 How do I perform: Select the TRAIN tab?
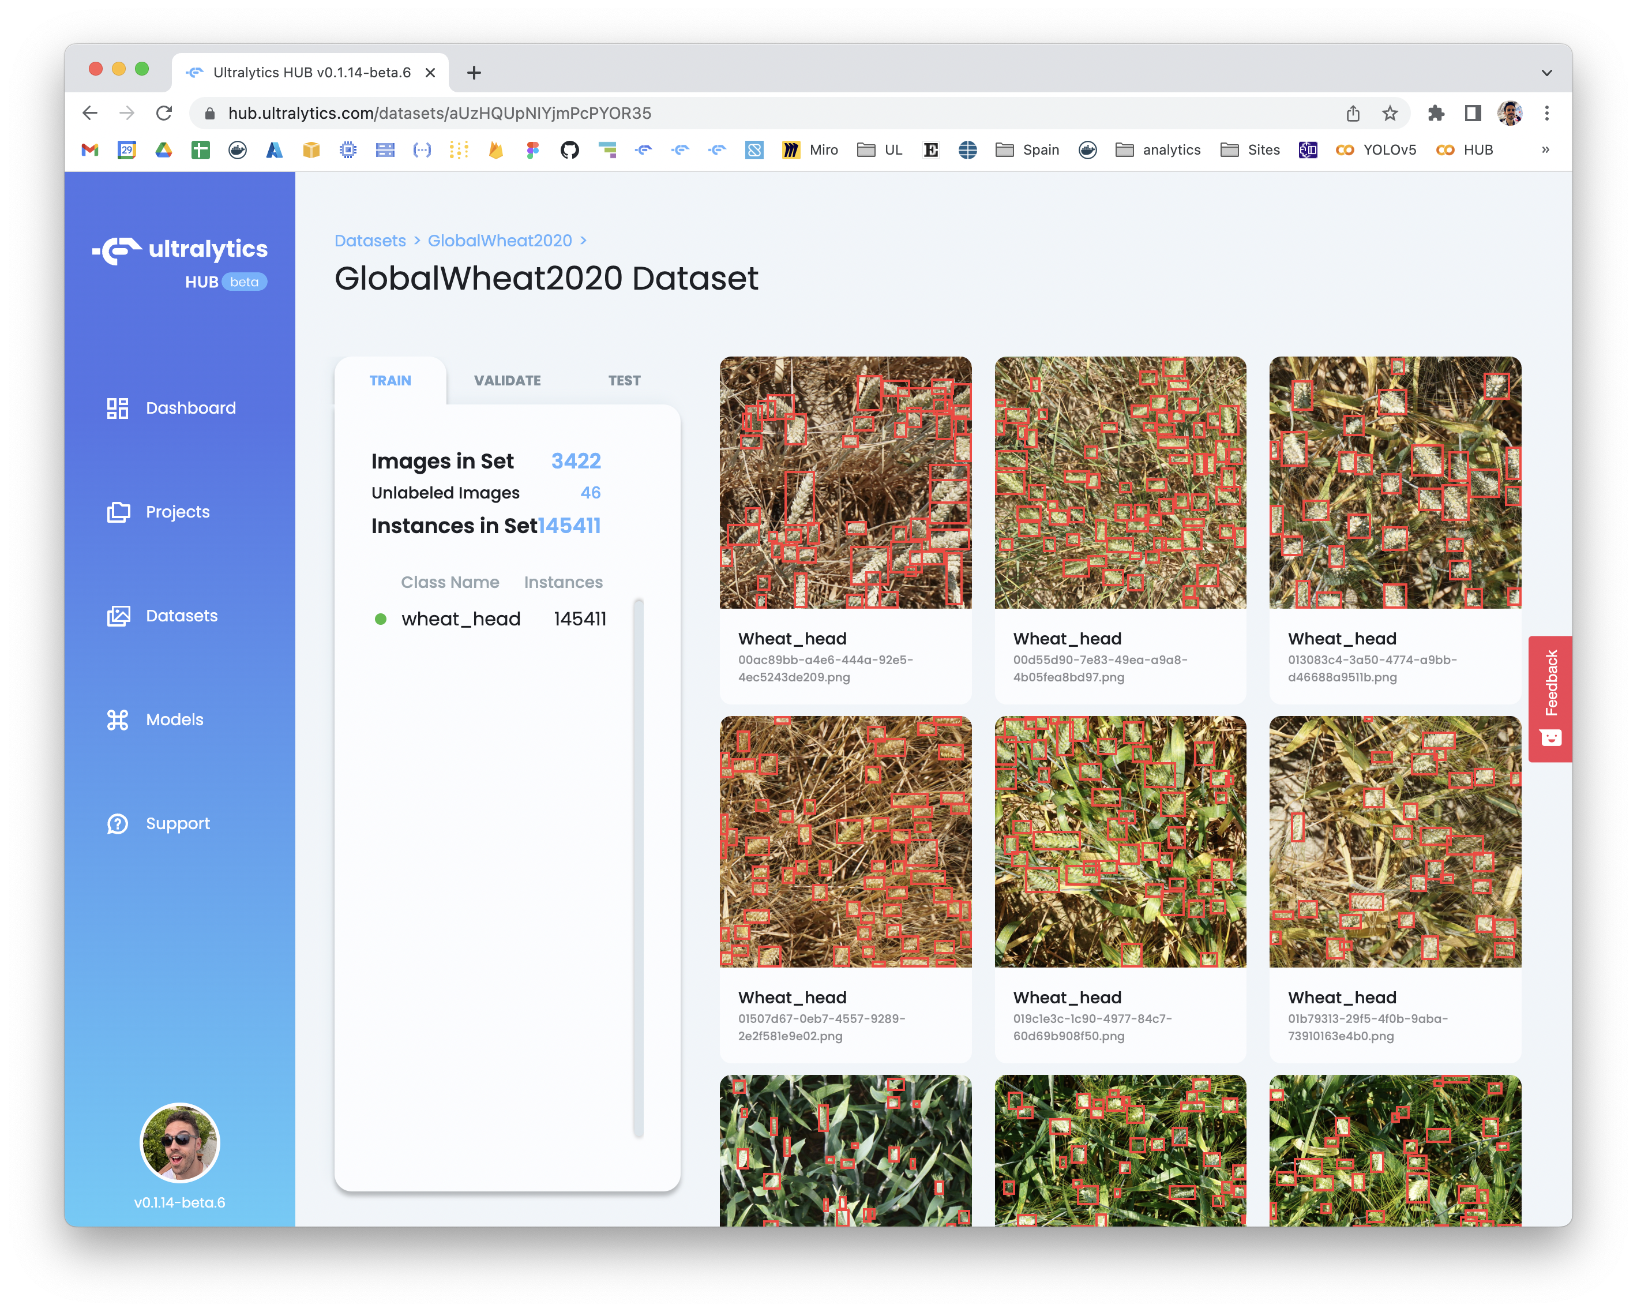(391, 380)
